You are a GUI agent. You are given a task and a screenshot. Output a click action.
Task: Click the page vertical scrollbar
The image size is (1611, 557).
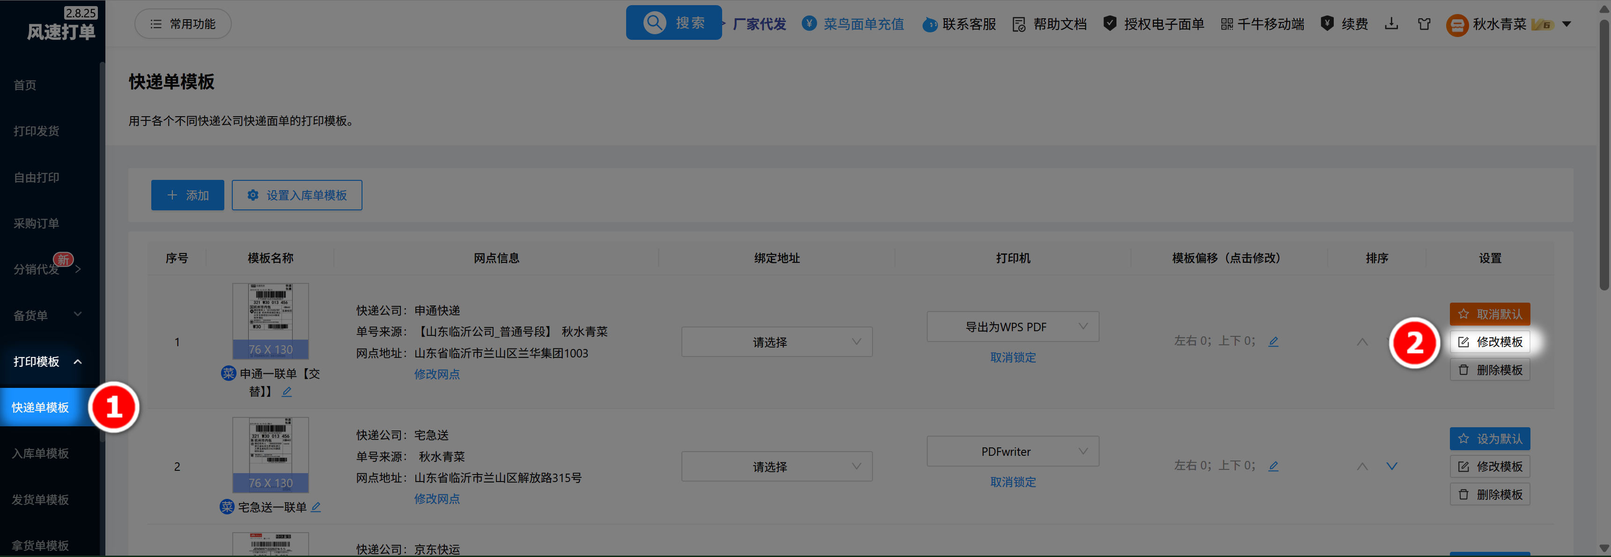pyautogui.click(x=1604, y=155)
